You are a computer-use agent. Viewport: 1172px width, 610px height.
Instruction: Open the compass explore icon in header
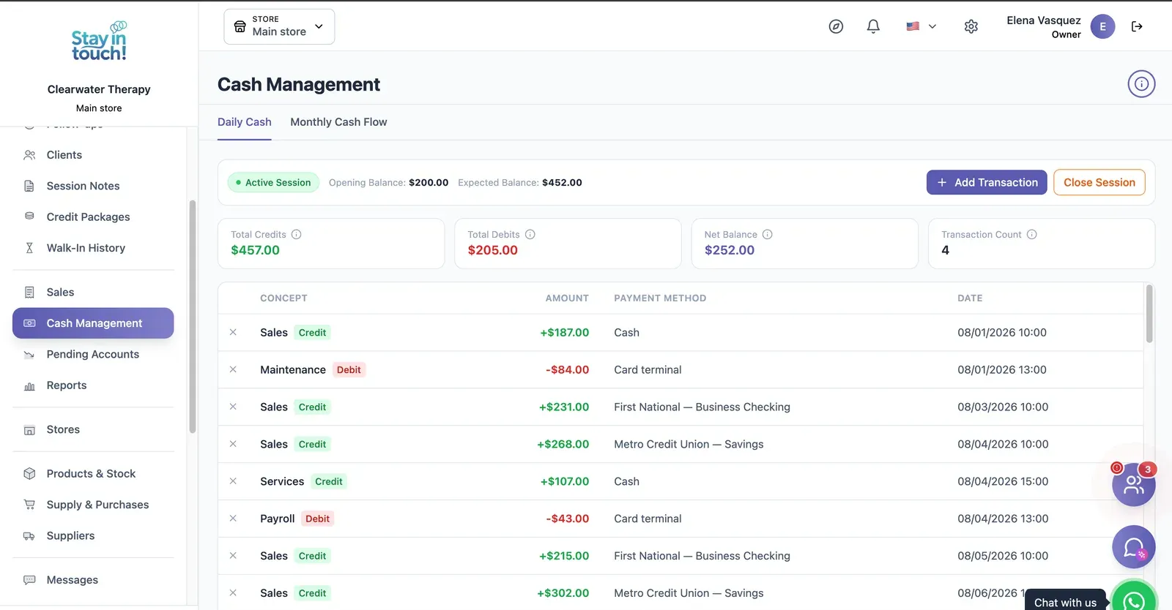coord(836,26)
